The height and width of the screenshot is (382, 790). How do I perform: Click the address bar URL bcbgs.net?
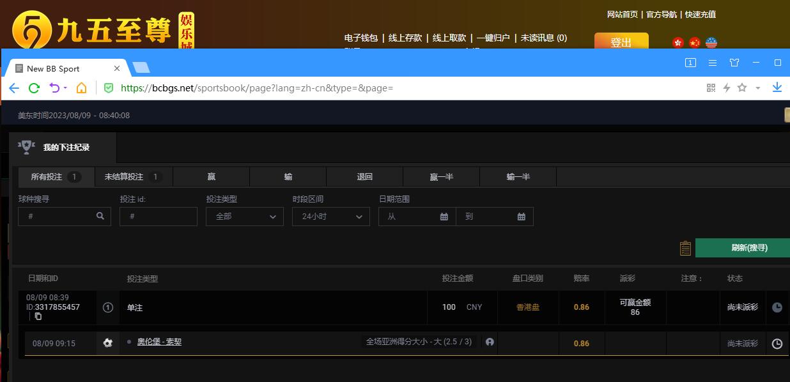pyautogui.click(x=256, y=88)
